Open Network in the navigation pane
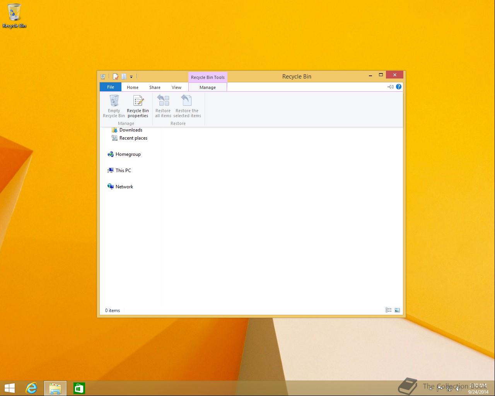Screen dimensions: 495x396 [120, 187]
